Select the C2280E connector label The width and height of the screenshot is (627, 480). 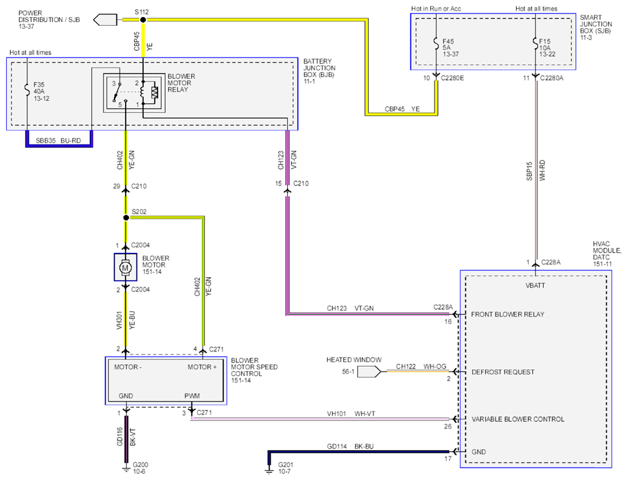[452, 78]
